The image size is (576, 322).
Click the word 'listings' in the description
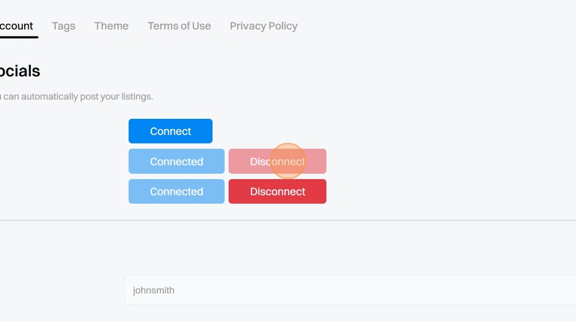(137, 97)
